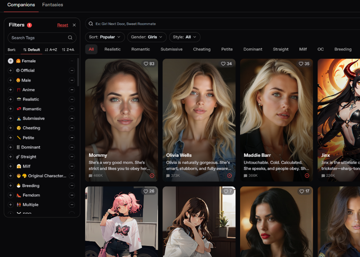
Task: Include the Male tag with plus icon
Action: point(10,80)
